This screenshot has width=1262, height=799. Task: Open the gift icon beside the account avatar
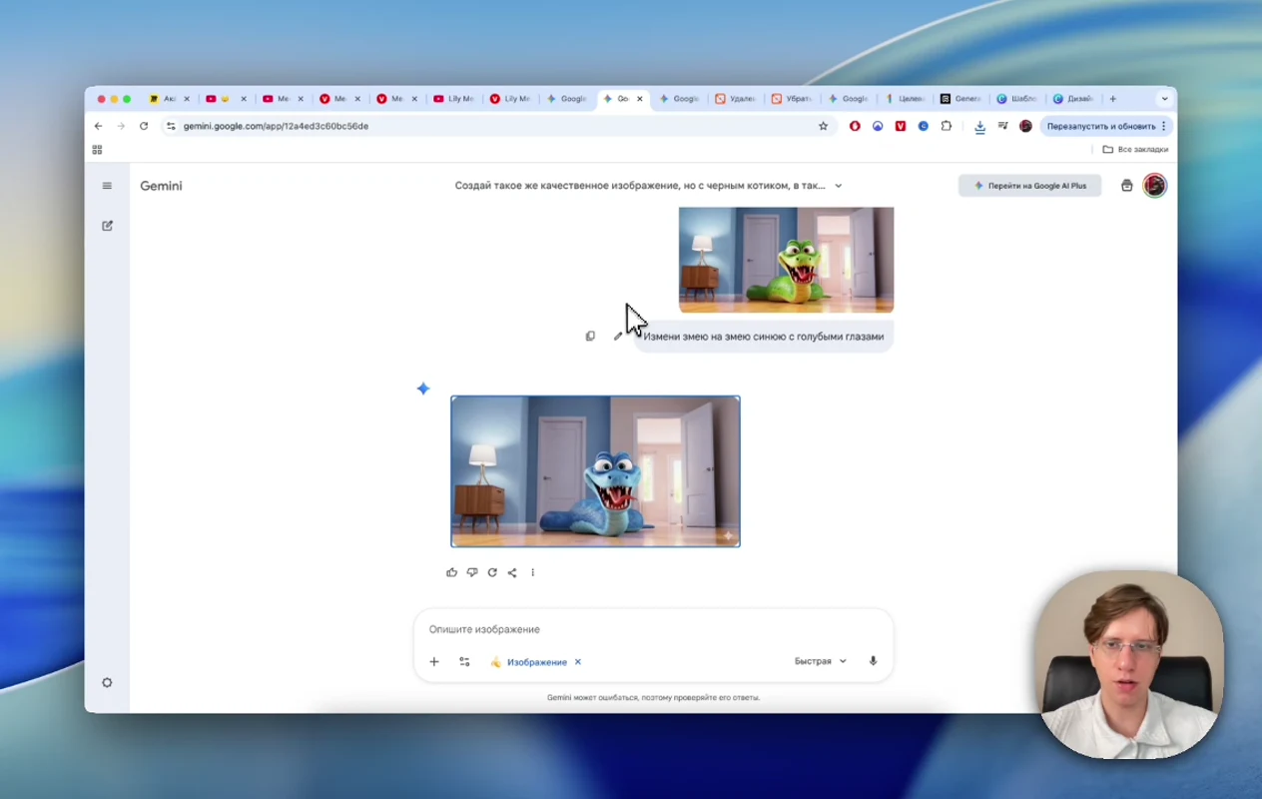click(x=1127, y=186)
